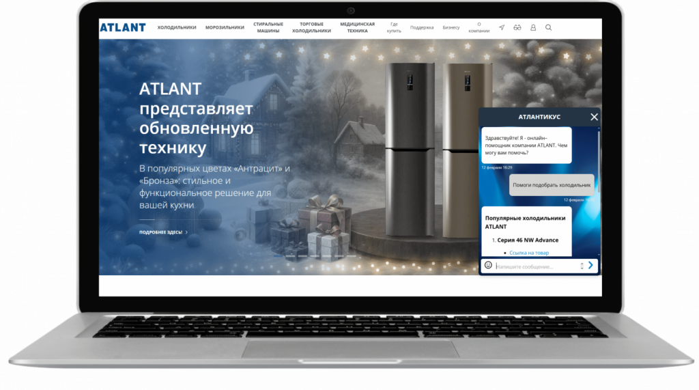
Task: Click the Ссылка на товар chat link
Action: tap(528, 253)
